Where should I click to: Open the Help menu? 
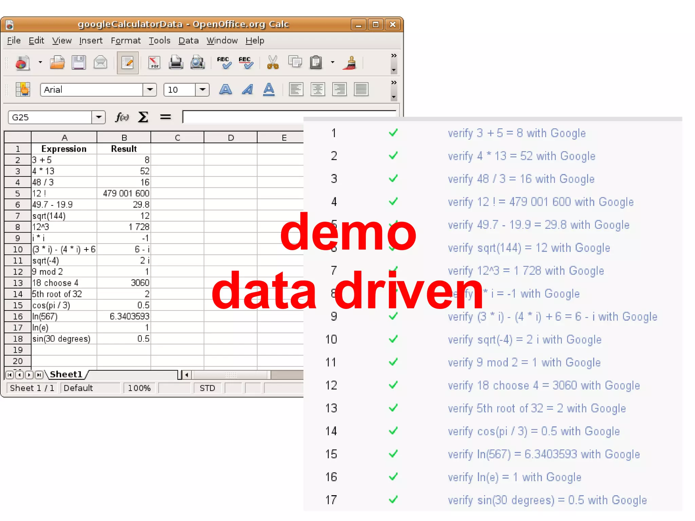255,41
